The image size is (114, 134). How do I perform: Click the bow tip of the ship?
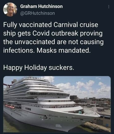click(99, 115)
